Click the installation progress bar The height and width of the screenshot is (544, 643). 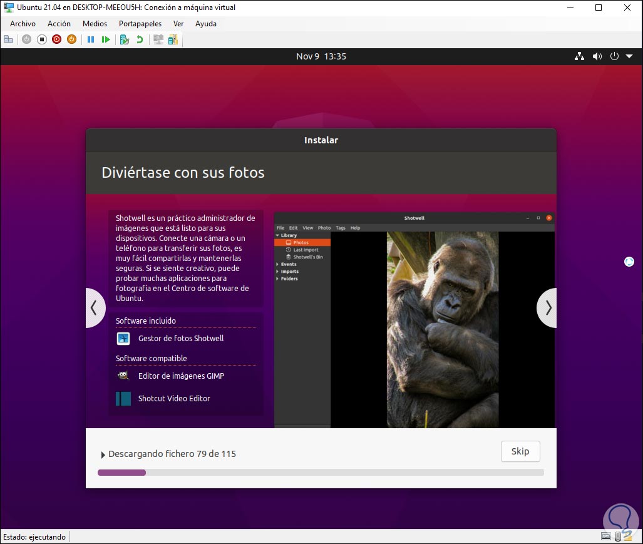(321, 473)
